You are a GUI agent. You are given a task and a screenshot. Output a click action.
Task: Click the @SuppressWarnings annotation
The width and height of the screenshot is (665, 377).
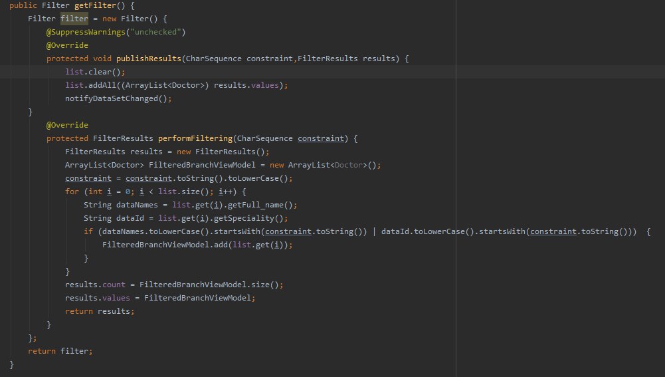coord(86,32)
